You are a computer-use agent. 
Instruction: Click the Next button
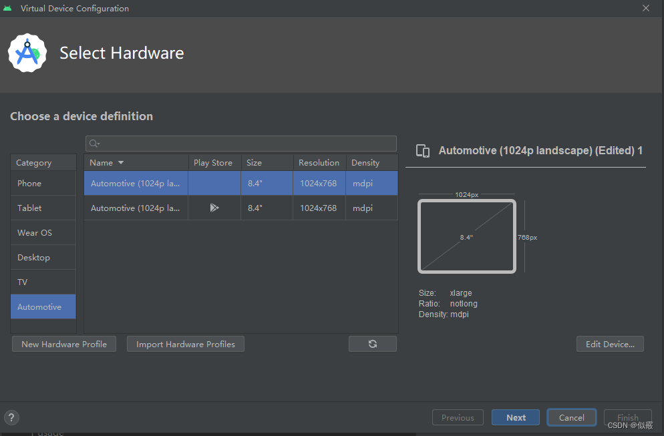tap(516, 417)
